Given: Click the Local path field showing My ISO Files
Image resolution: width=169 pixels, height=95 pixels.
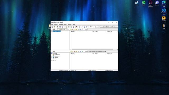Looking at the screenshot, I should [x=102, y=51].
